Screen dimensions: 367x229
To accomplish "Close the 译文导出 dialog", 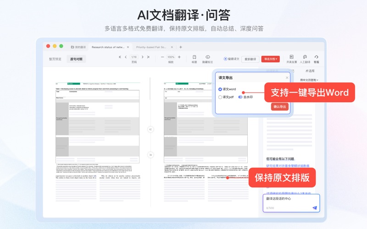I will (287, 77).
